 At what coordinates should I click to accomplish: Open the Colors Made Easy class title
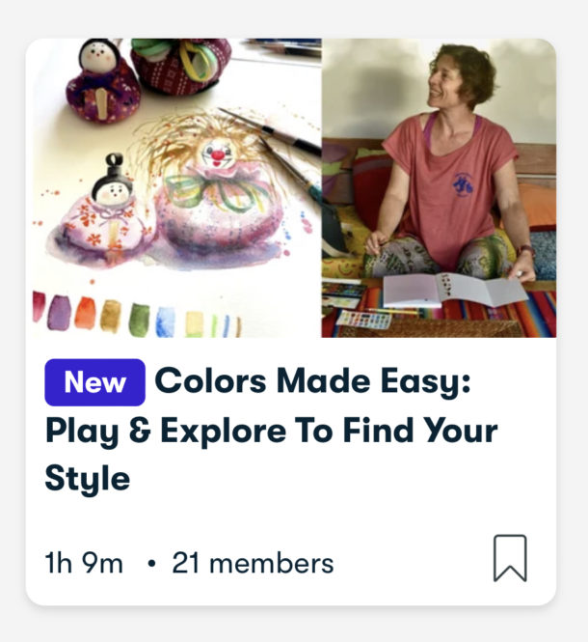click(x=271, y=430)
